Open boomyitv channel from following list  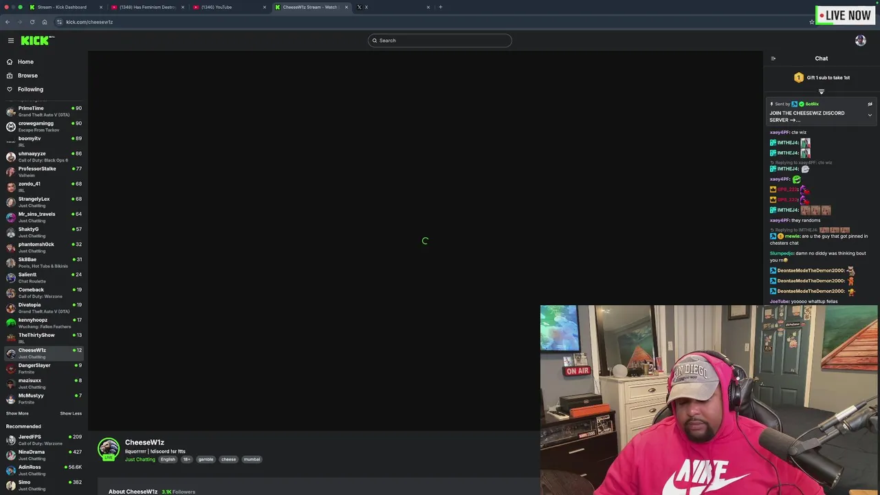[x=44, y=142]
